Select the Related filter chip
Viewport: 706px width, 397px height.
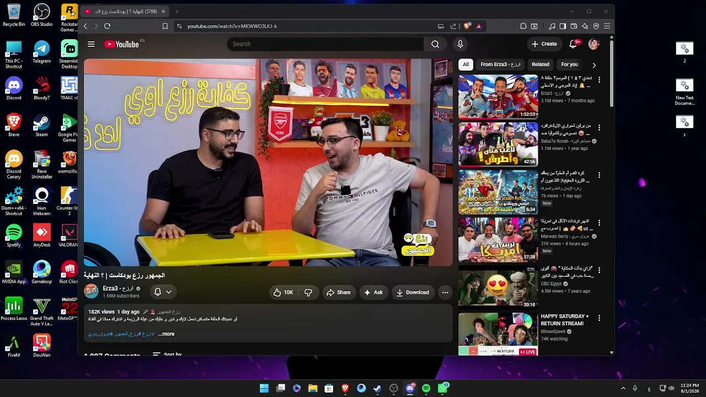[x=541, y=65]
